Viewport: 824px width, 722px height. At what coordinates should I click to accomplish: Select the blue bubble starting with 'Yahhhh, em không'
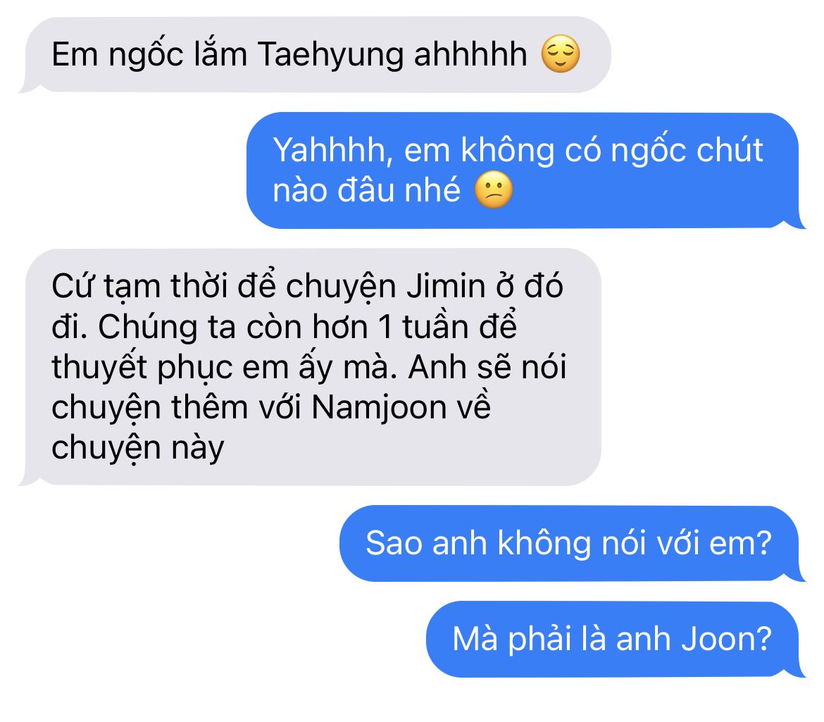click(x=525, y=170)
